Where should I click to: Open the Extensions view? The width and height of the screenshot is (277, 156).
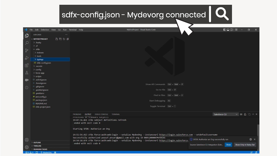pos(27,65)
